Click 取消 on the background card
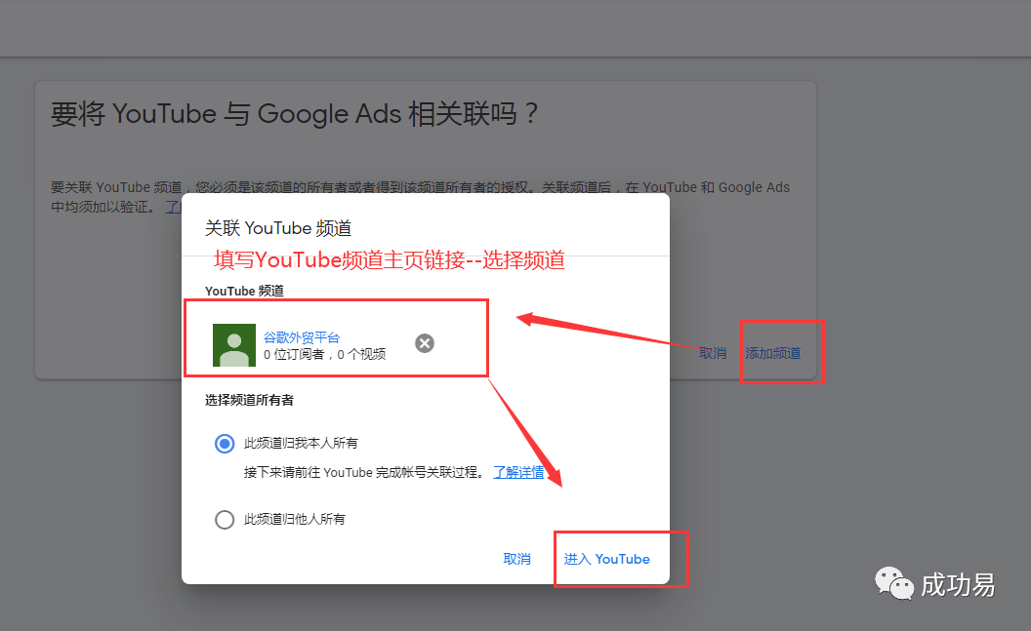The height and width of the screenshot is (631, 1031). point(713,353)
